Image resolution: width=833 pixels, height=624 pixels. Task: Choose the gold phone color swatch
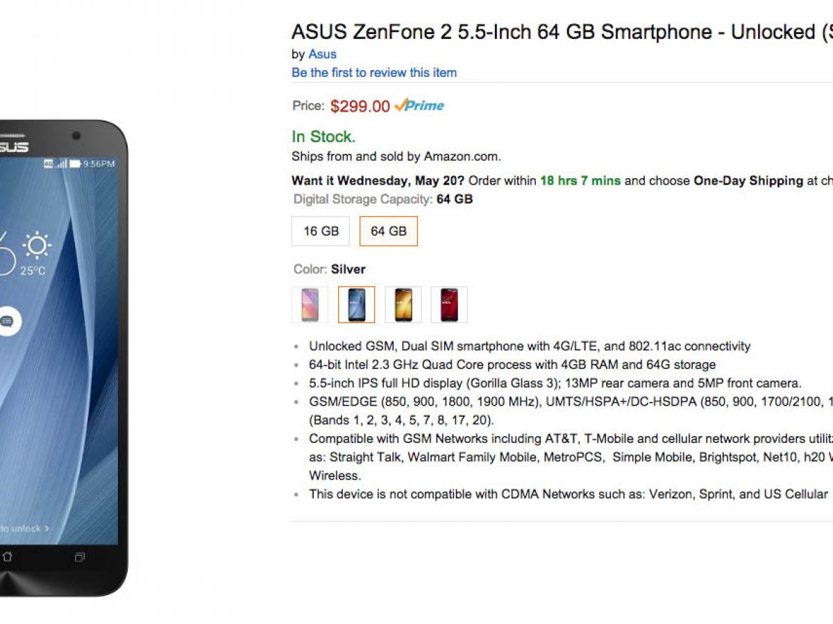(x=403, y=304)
